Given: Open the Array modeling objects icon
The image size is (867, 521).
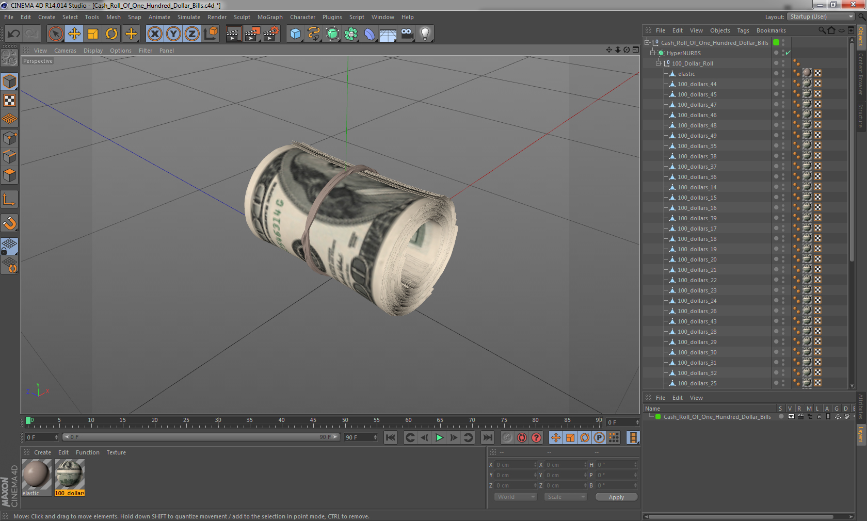Looking at the screenshot, I should tap(351, 34).
